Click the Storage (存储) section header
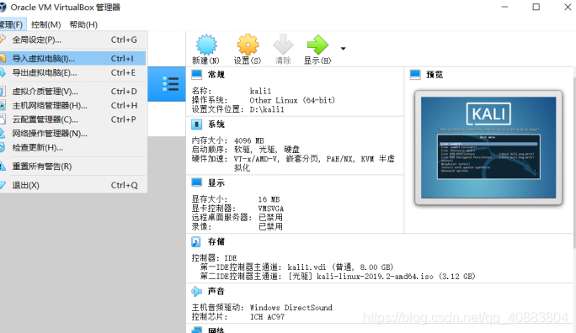 coord(216,241)
